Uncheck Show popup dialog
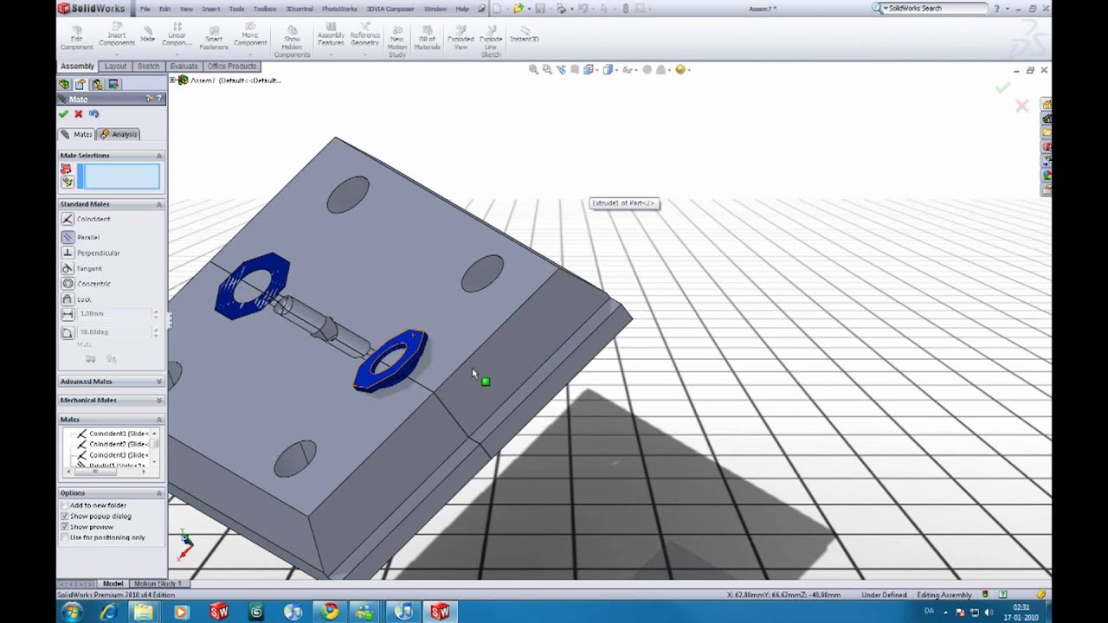This screenshot has width=1108, height=623. pyautogui.click(x=65, y=516)
